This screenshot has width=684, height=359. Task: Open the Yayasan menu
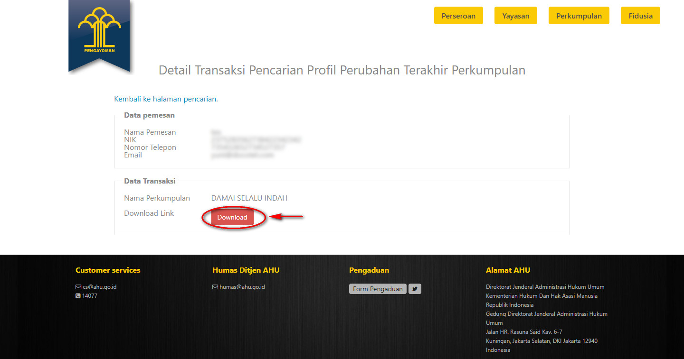[515, 16]
